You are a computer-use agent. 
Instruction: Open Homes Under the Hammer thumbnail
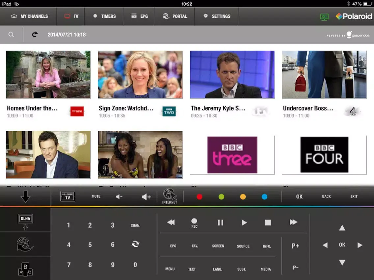pyautogui.click(x=48, y=74)
